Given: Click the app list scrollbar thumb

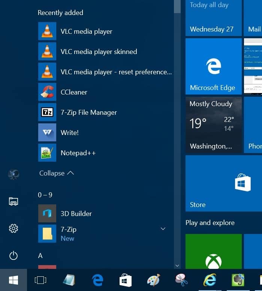Looking at the screenshot, I should pos(177,6).
